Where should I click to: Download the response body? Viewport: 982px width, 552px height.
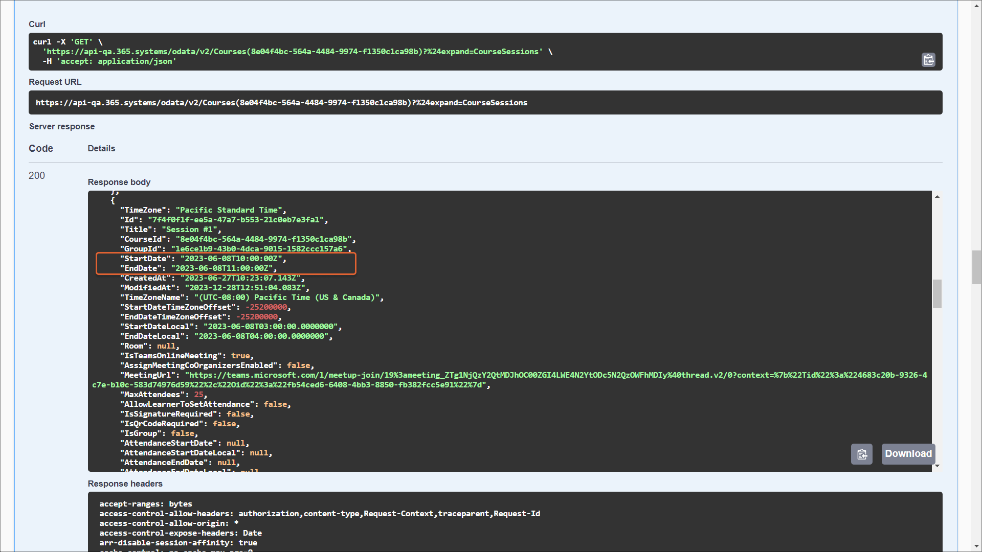[x=908, y=454]
